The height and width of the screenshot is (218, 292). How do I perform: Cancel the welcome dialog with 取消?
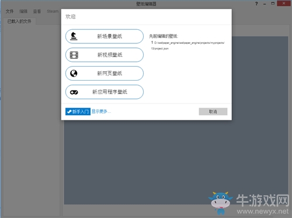point(213,112)
